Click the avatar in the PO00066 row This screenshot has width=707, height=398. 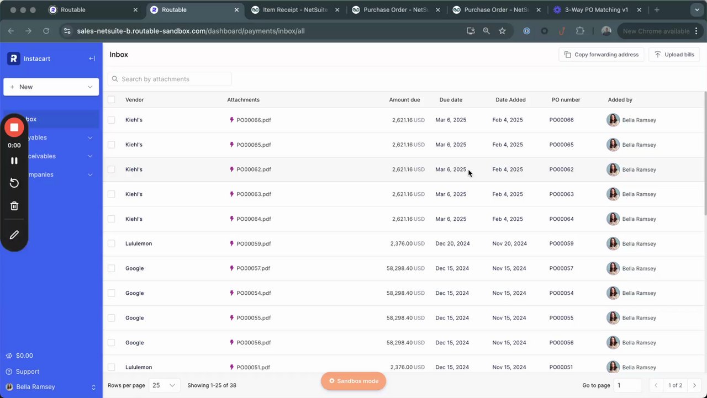pos(613,120)
